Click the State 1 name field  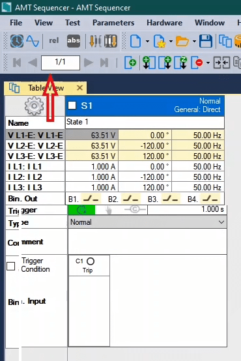click(145, 122)
